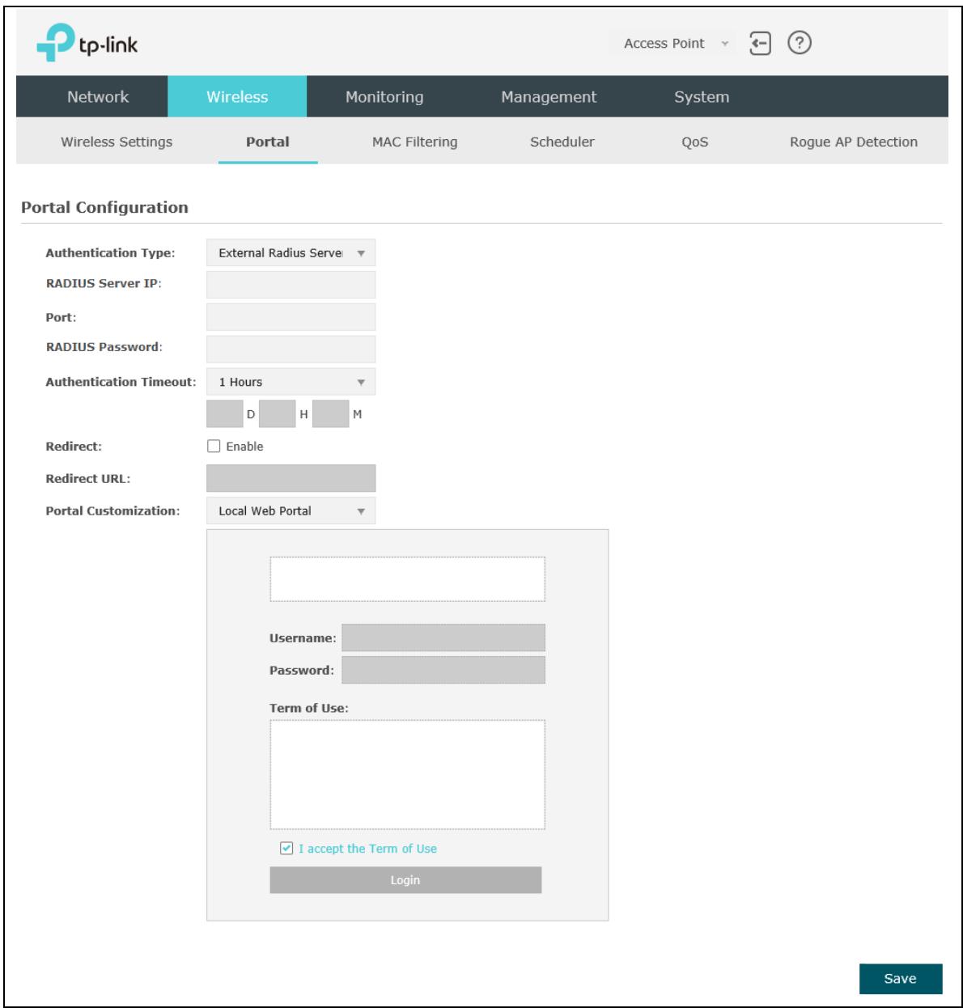Open Rogue AP Detection subtab
Viewport: 963px width, 1008px height.
pyautogui.click(x=854, y=142)
